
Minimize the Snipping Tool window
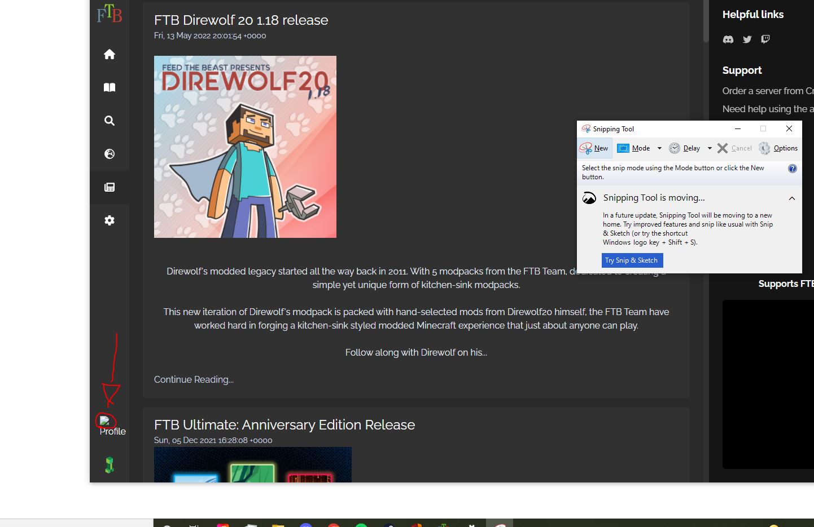(x=737, y=129)
